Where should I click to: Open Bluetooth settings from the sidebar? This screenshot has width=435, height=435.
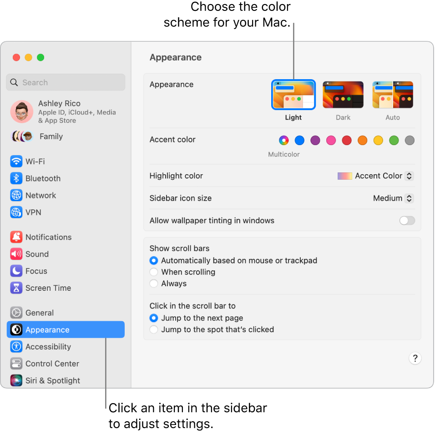tap(16, 178)
